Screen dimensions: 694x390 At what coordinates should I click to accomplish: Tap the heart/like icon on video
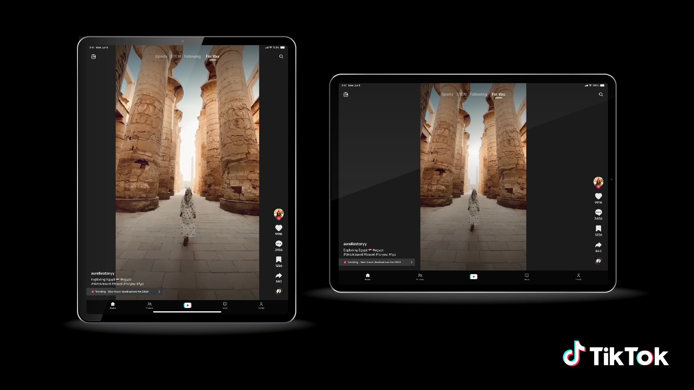point(279,228)
